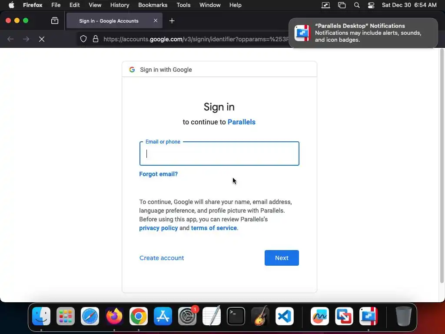
Task: Open the Help menu
Action: [x=236, y=5]
